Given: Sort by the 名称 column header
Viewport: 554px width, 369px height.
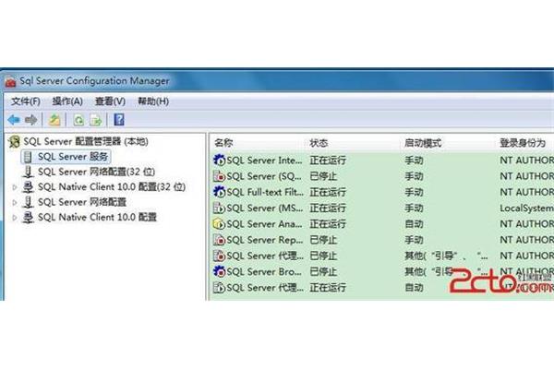Looking at the screenshot, I should coord(223,143).
